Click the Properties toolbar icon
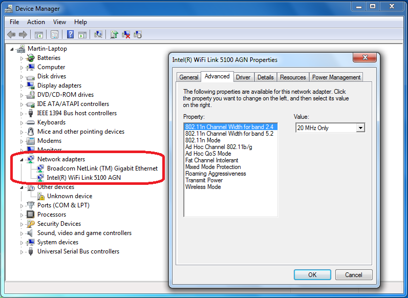The width and height of the screenshot is (408, 298). point(54,35)
